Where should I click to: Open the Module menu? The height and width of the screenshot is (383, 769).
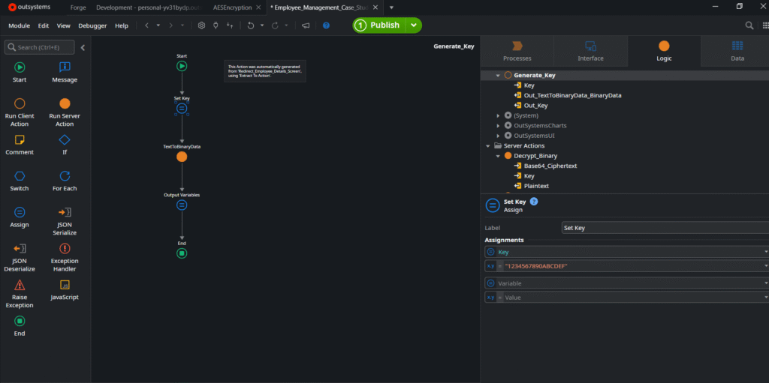click(19, 25)
